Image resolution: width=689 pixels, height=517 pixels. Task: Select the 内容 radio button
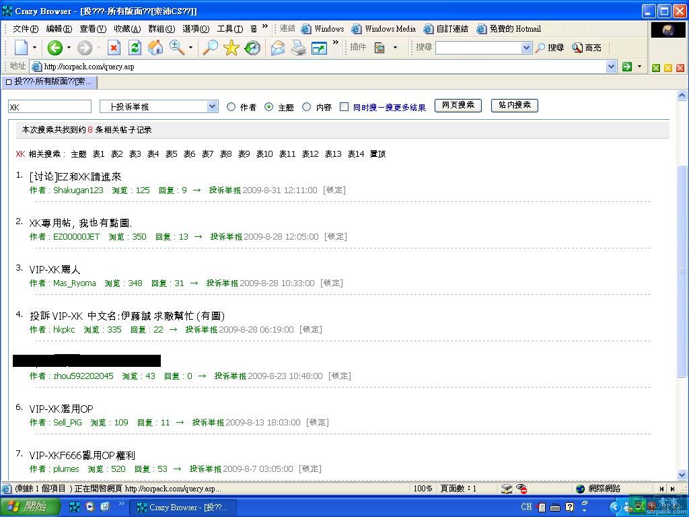coord(307,107)
